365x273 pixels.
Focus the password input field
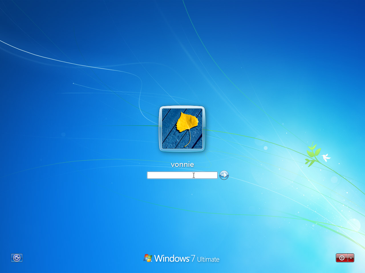click(x=182, y=175)
